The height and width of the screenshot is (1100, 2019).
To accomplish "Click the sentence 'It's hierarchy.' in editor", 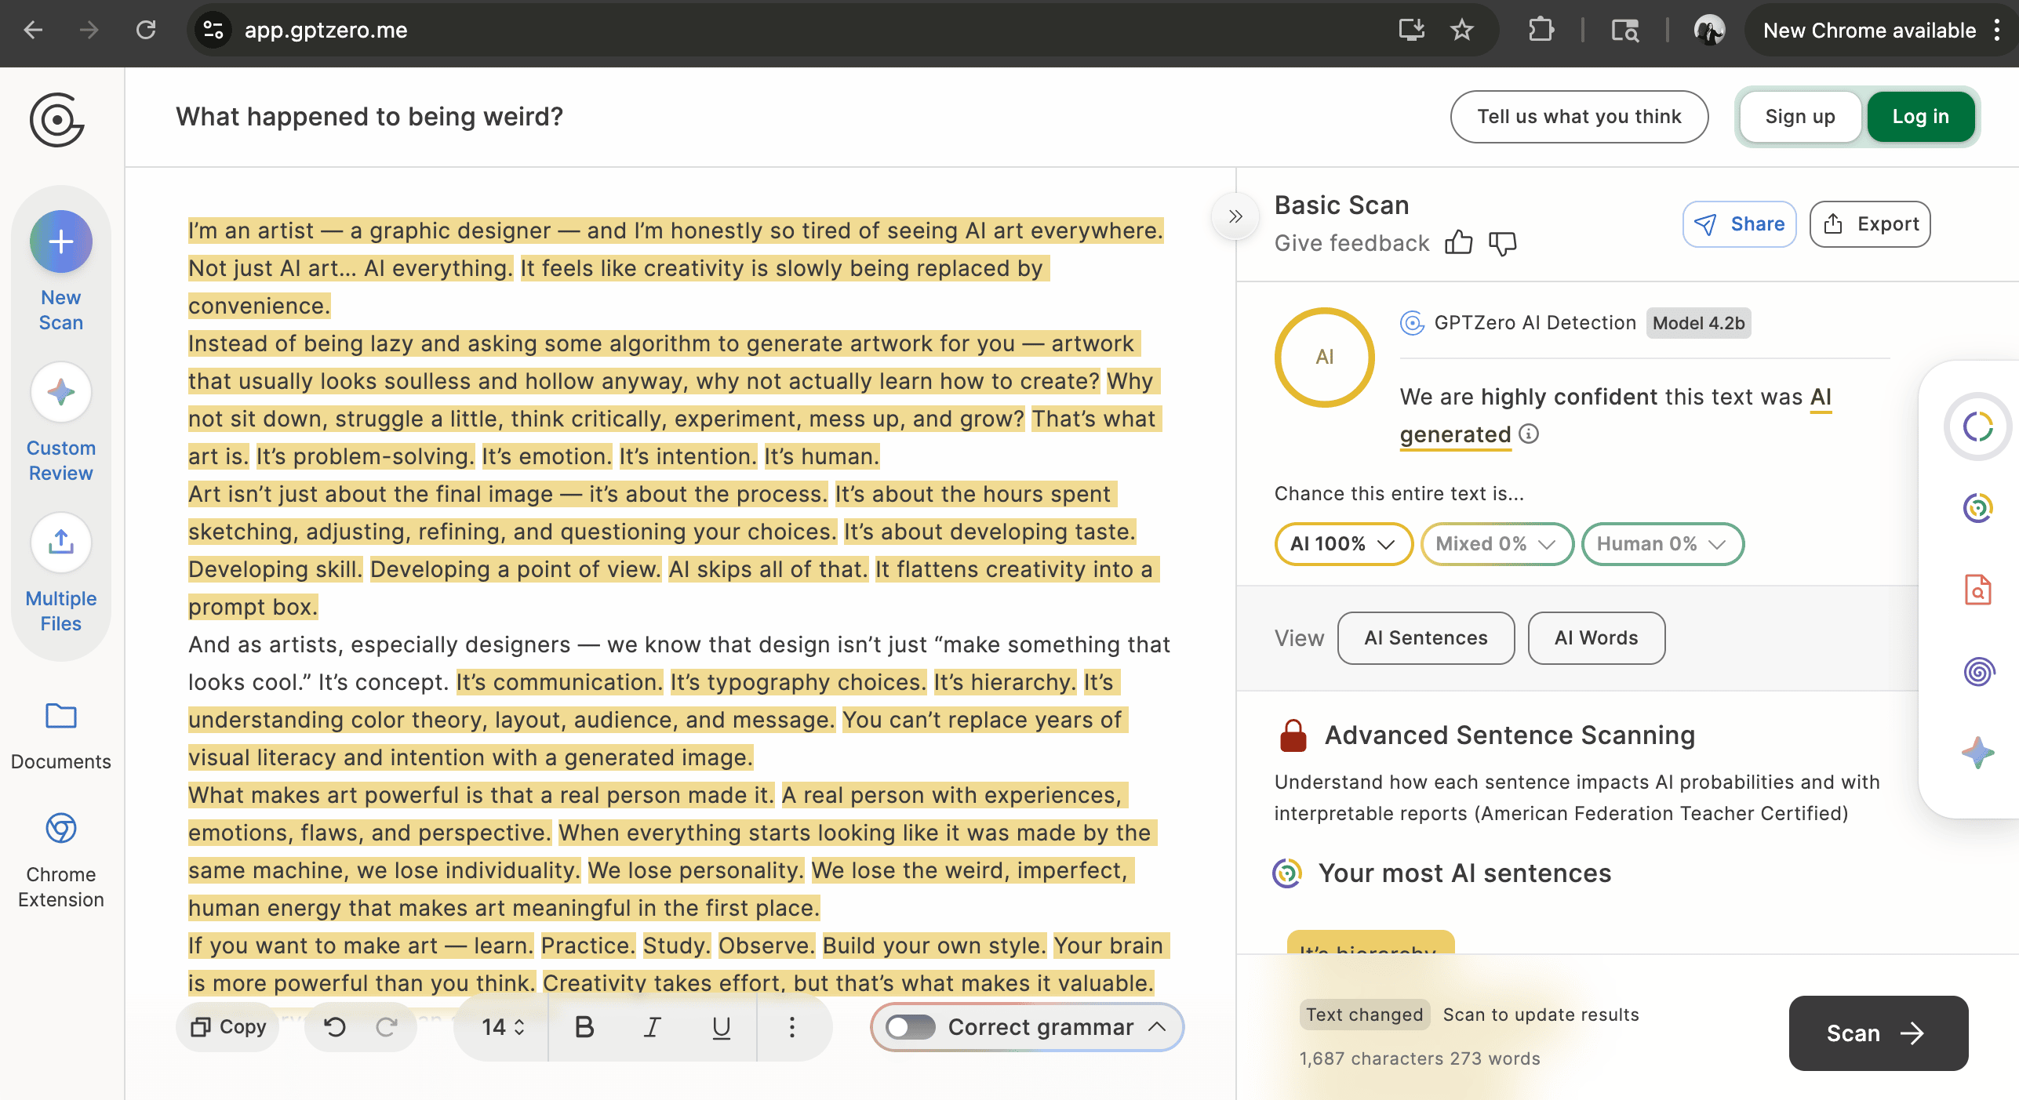I will point(1005,682).
